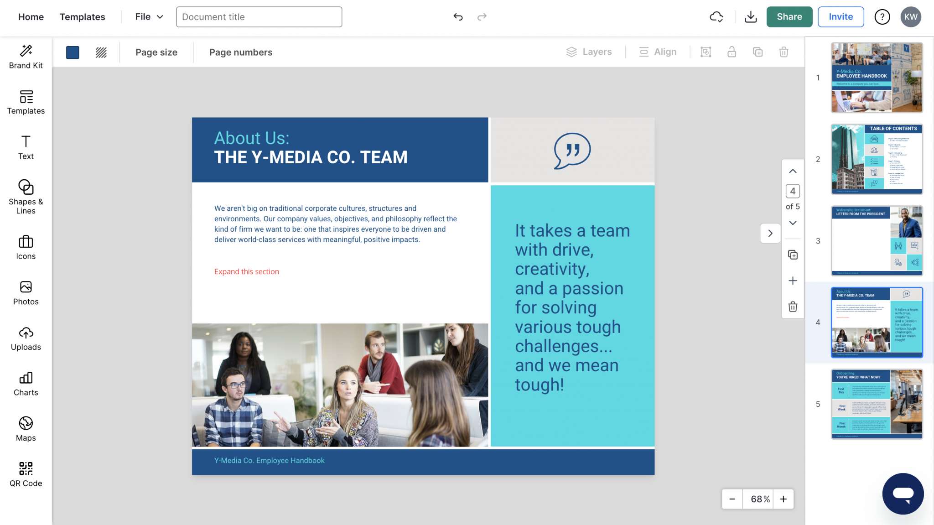Select page 2 thumbnail showing Table of Contents
The width and height of the screenshot is (934, 525).
[877, 159]
